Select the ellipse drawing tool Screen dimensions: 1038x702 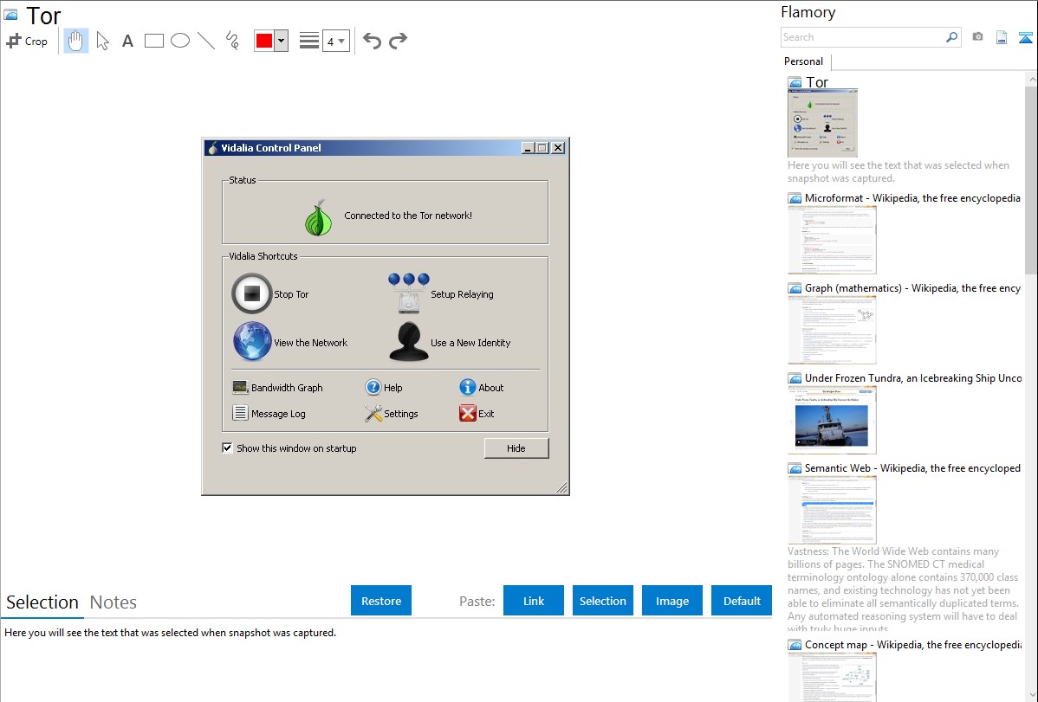click(180, 41)
